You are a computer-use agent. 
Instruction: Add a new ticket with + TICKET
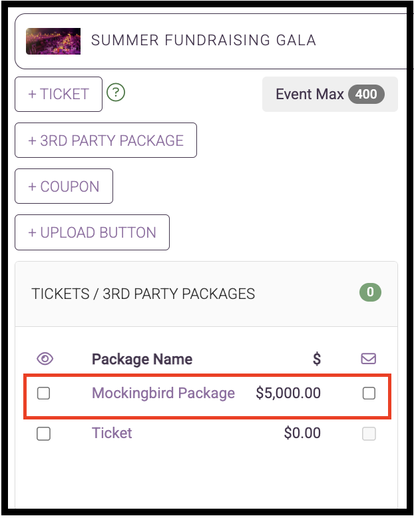tap(59, 94)
